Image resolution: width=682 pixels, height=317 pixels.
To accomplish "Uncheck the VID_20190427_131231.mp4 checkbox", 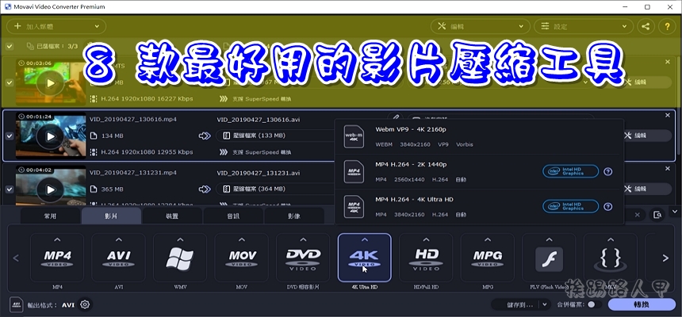I will point(10,189).
